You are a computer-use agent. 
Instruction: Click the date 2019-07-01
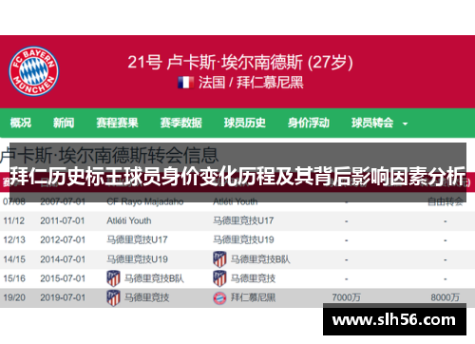(63, 297)
